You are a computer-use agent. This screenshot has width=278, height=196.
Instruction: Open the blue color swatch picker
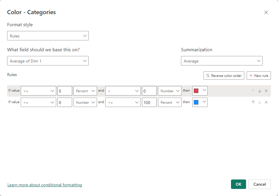coord(200,102)
